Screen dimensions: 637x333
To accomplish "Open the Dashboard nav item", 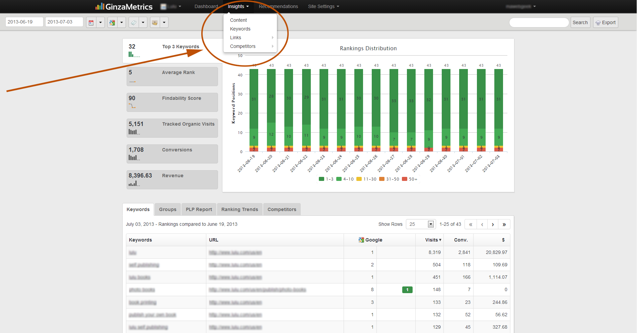I will click(206, 6).
